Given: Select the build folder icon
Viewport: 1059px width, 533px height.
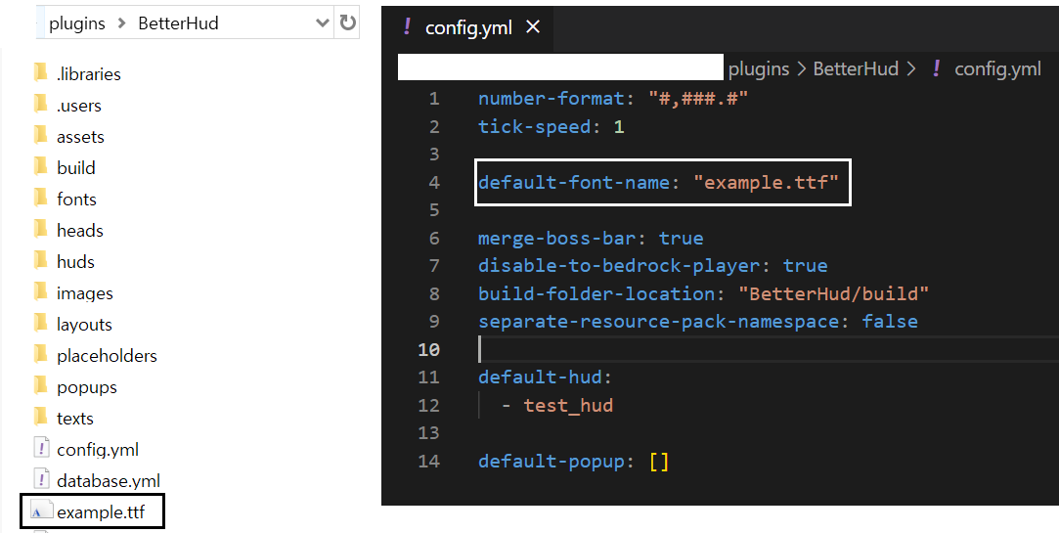Looking at the screenshot, I should coord(40,166).
